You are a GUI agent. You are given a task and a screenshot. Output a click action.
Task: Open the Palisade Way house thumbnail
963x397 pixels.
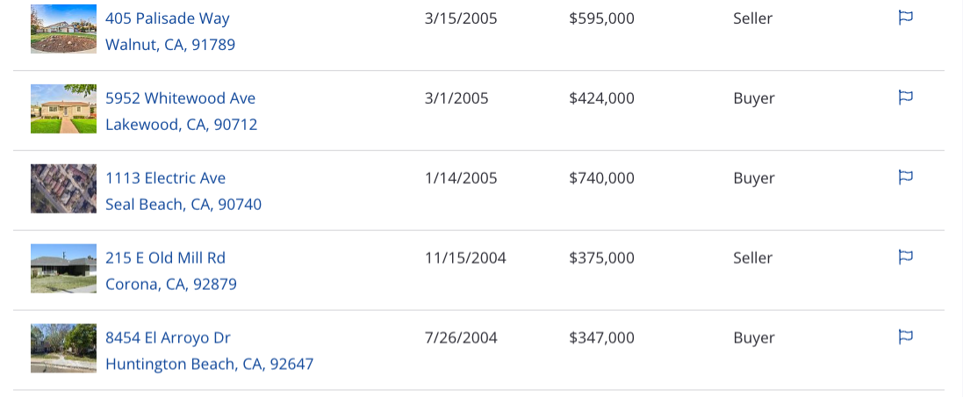click(64, 29)
